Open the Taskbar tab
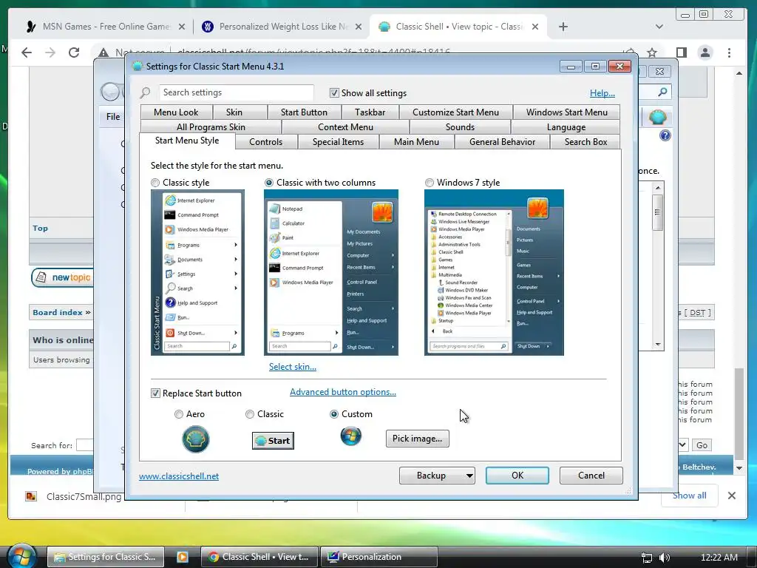This screenshot has height=568, width=757. click(x=370, y=112)
